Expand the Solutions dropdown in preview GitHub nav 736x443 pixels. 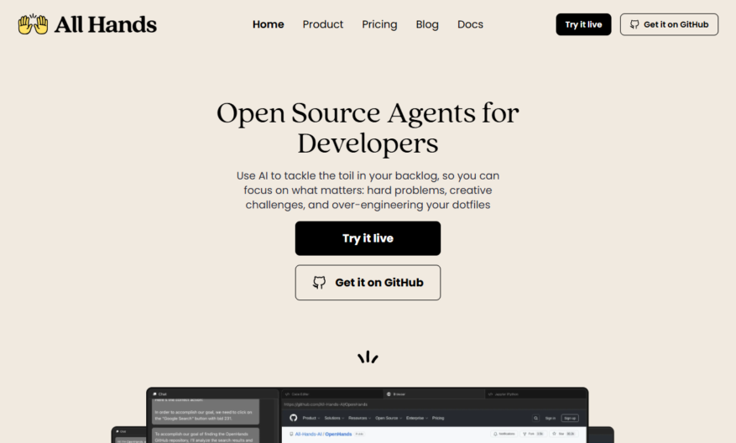pyautogui.click(x=334, y=418)
